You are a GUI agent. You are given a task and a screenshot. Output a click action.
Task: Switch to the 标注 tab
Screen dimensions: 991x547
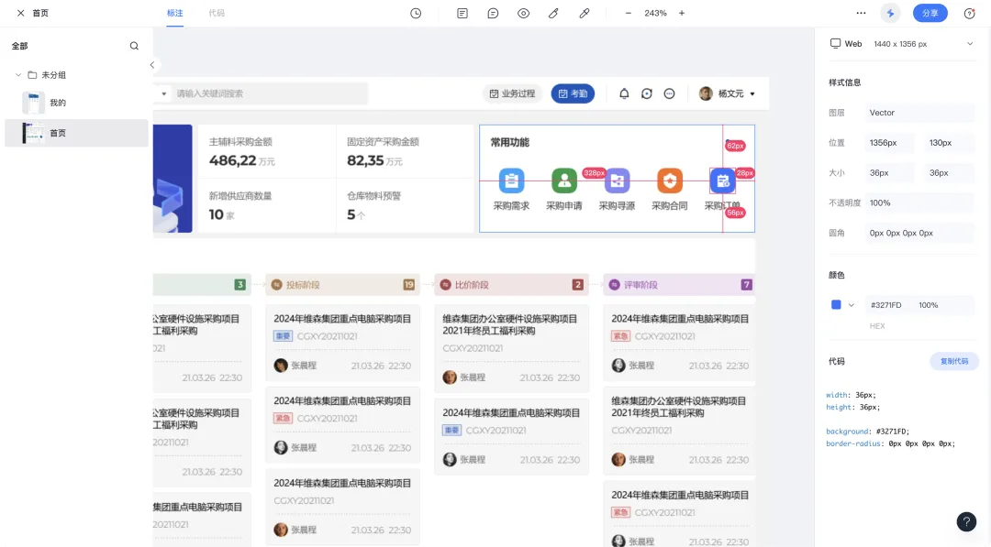(x=174, y=13)
